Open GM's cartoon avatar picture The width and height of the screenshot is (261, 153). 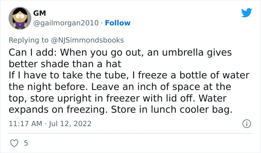pyautogui.click(x=20, y=18)
